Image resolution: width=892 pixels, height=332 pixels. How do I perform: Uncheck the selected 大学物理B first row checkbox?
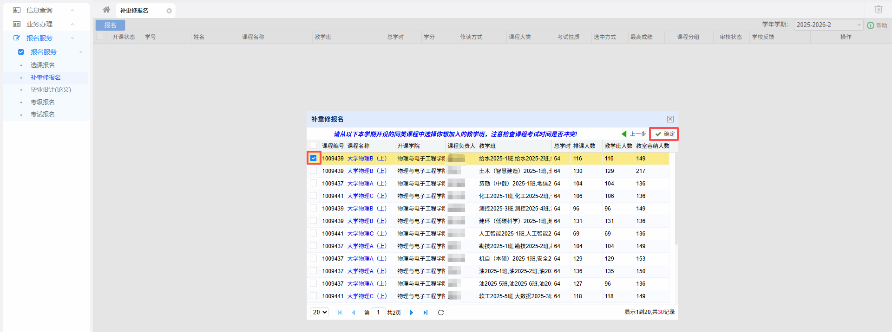(x=314, y=158)
